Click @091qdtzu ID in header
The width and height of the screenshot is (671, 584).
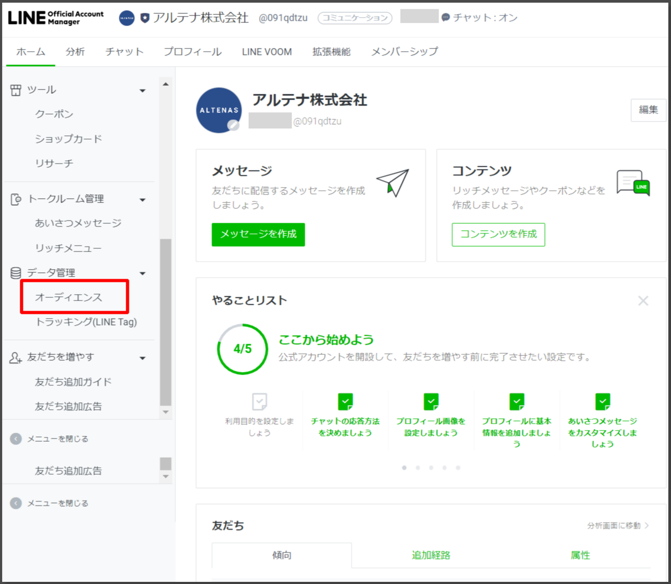tap(283, 18)
